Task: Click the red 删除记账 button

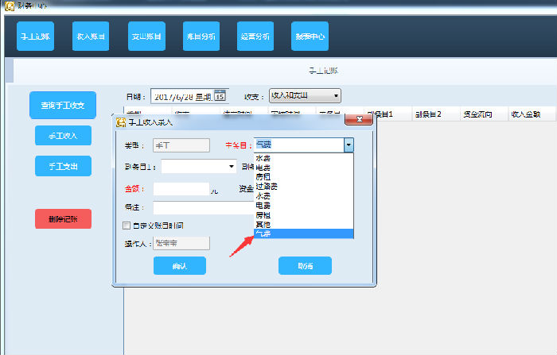Action: point(63,219)
